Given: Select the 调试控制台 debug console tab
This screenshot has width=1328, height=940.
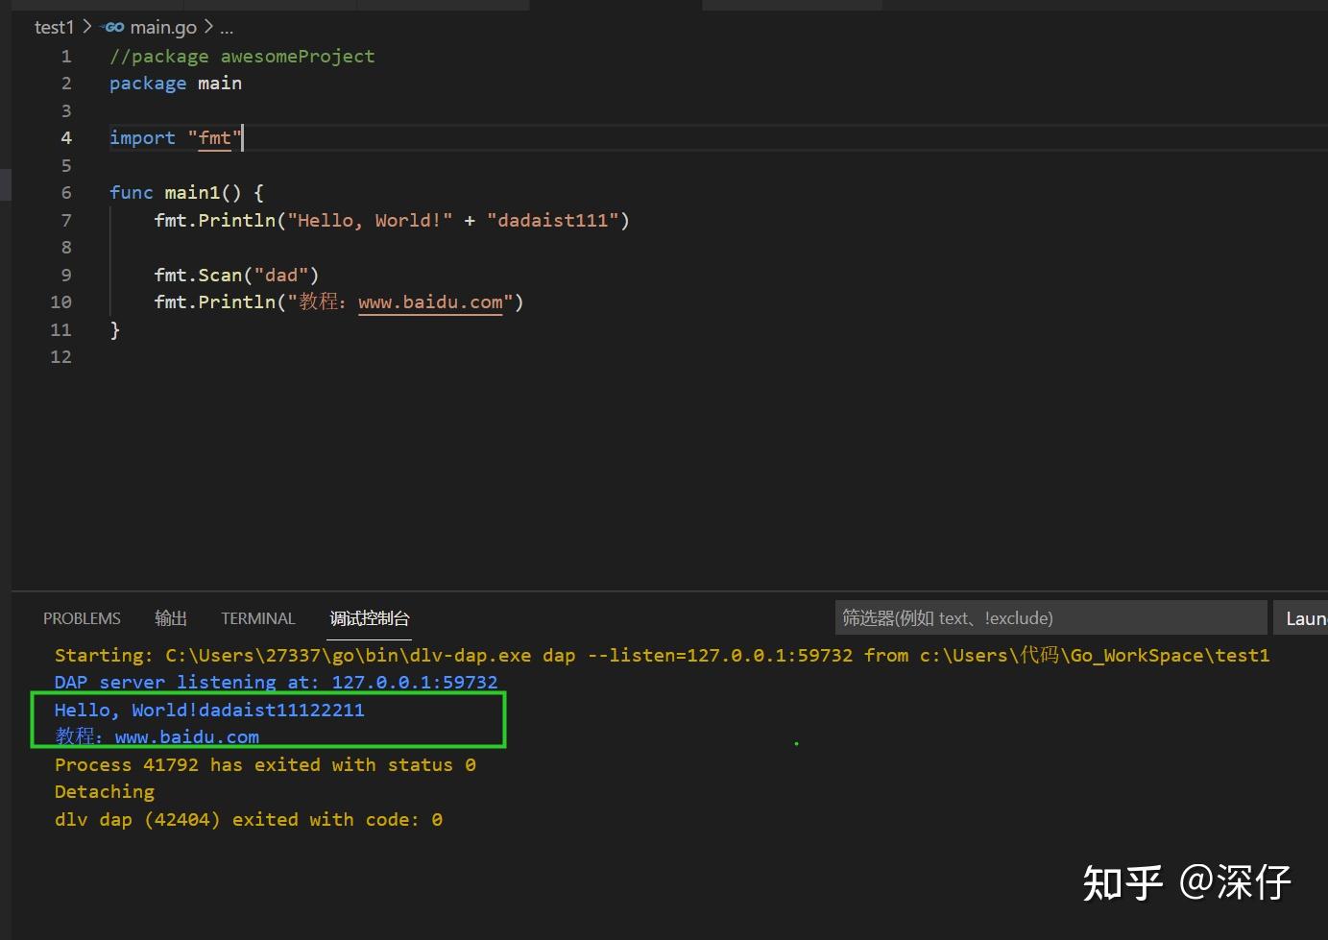Looking at the screenshot, I should click(369, 619).
